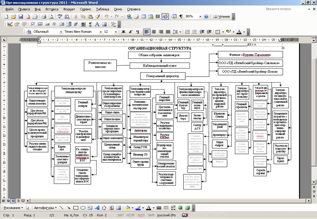Expand the zoom level 80% dropdown
This screenshot has height=219, width=317.
(200, 17)
